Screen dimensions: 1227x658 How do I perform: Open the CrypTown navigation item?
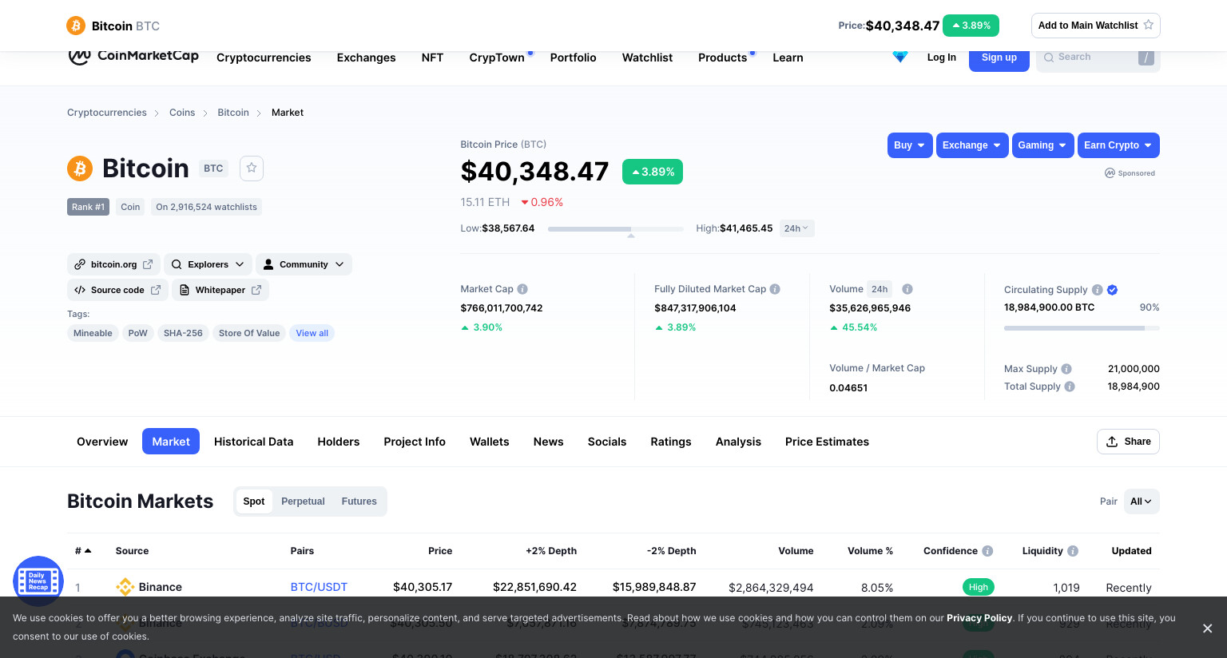click(497, 57)
